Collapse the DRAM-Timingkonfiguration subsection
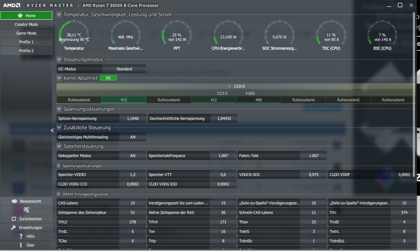The height and width of the screenshot is (251, 420). [x=59, y=194]
